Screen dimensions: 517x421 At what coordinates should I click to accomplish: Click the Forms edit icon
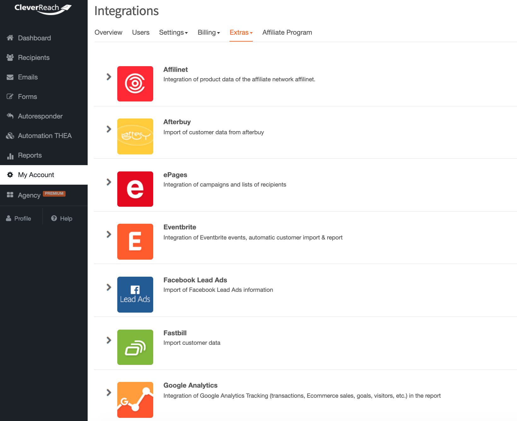(x=10, y=96)
